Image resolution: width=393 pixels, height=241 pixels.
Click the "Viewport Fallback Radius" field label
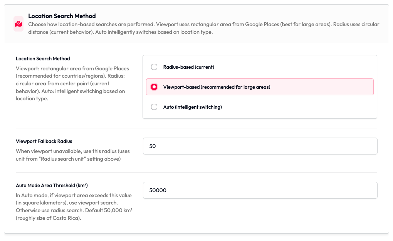pyautogui.click(x=44, y=141)
